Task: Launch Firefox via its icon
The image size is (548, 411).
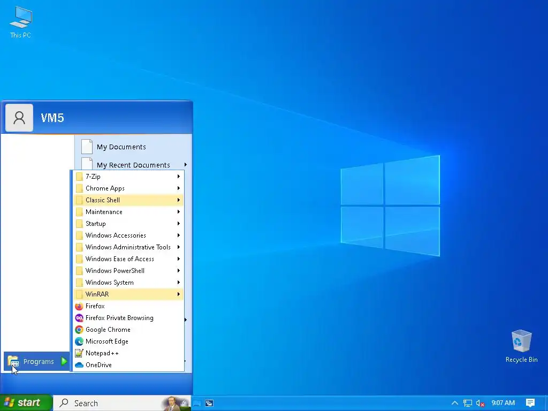Action: pyautogui.click(x=79, y=306)
